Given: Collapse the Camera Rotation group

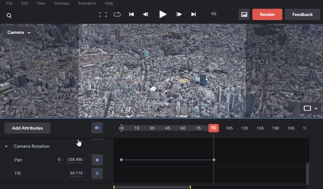Looking at the screenshot, I should [x=6, y=146].
